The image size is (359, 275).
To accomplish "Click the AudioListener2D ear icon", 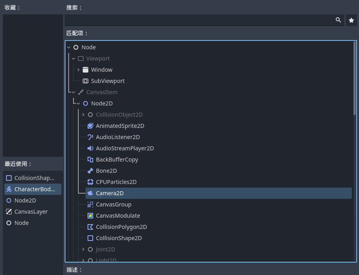I will (90, 137).
